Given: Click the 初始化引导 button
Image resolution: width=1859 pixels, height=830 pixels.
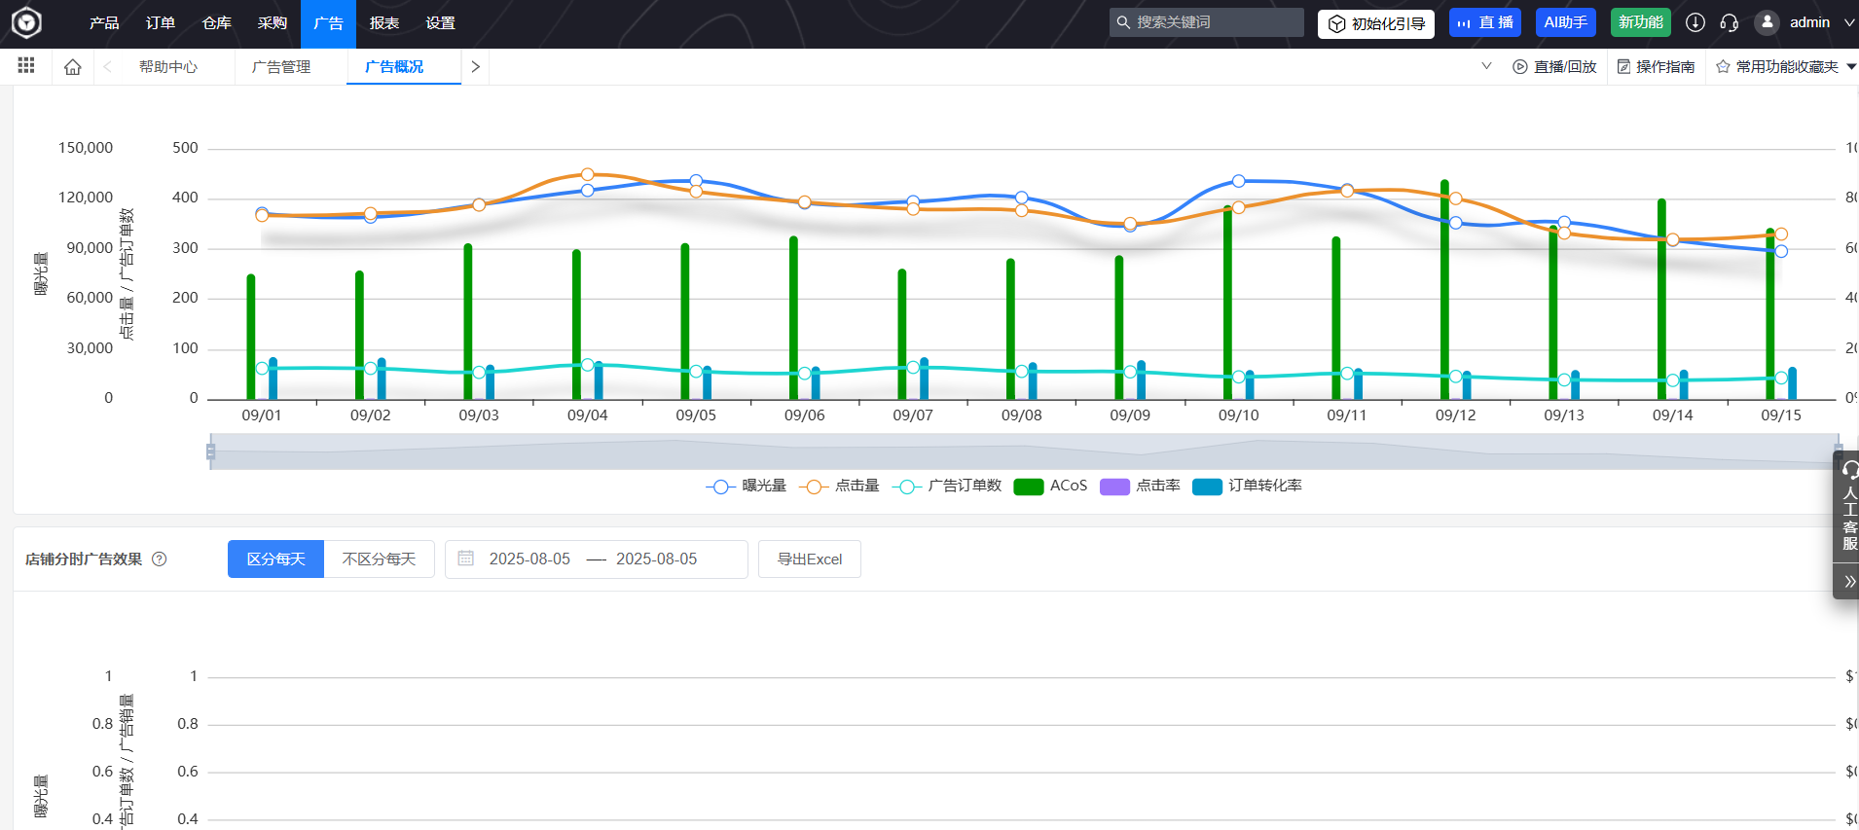Looking at the screenshot, I should (x=1376, y=23).
